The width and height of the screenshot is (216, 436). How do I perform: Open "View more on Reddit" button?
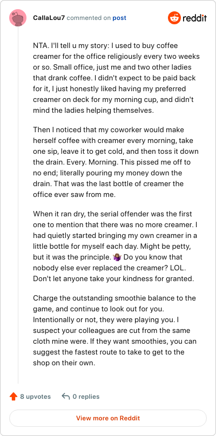[x=108, y=418]
